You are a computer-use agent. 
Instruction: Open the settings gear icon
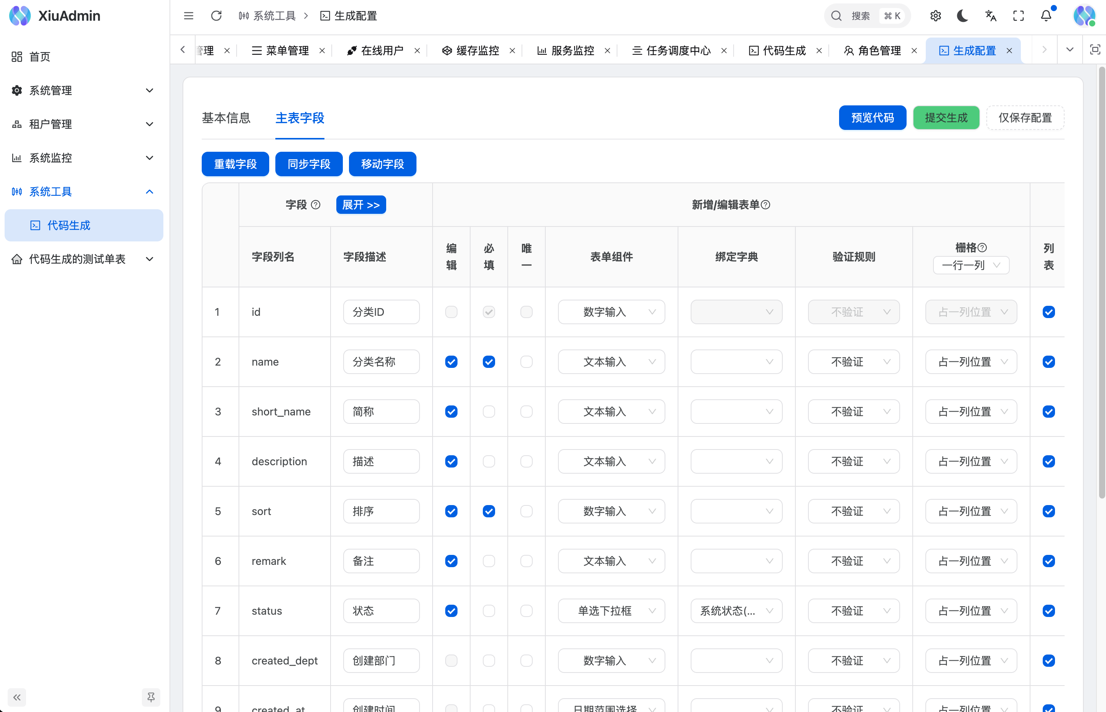pyautogui.click(x=935, y=16)
